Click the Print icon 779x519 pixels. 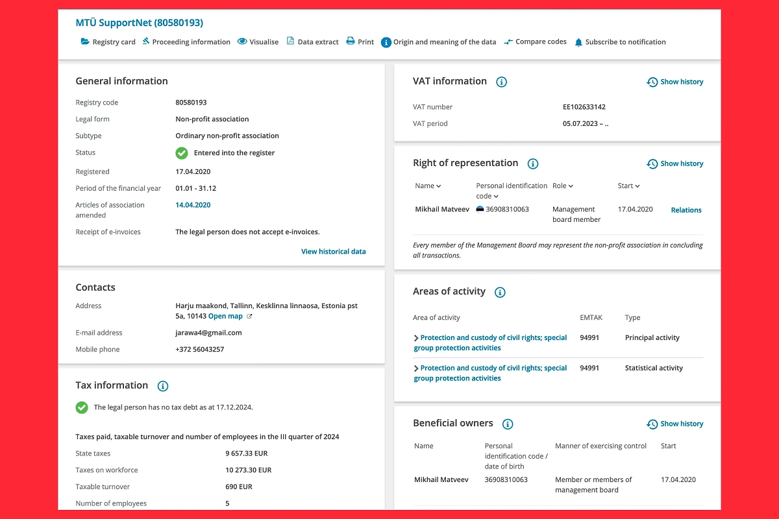[x=350, y=42]
